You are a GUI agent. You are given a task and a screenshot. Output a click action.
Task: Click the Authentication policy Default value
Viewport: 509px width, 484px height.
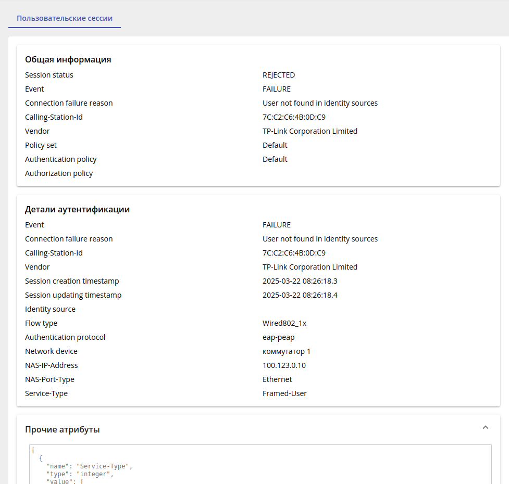click(275, 159)
